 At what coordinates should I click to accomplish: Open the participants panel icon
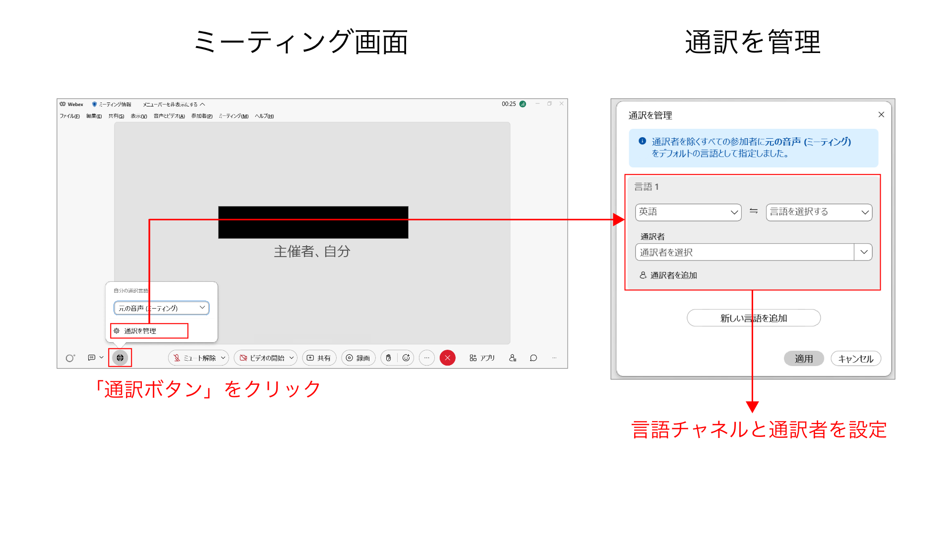[513, 358]
